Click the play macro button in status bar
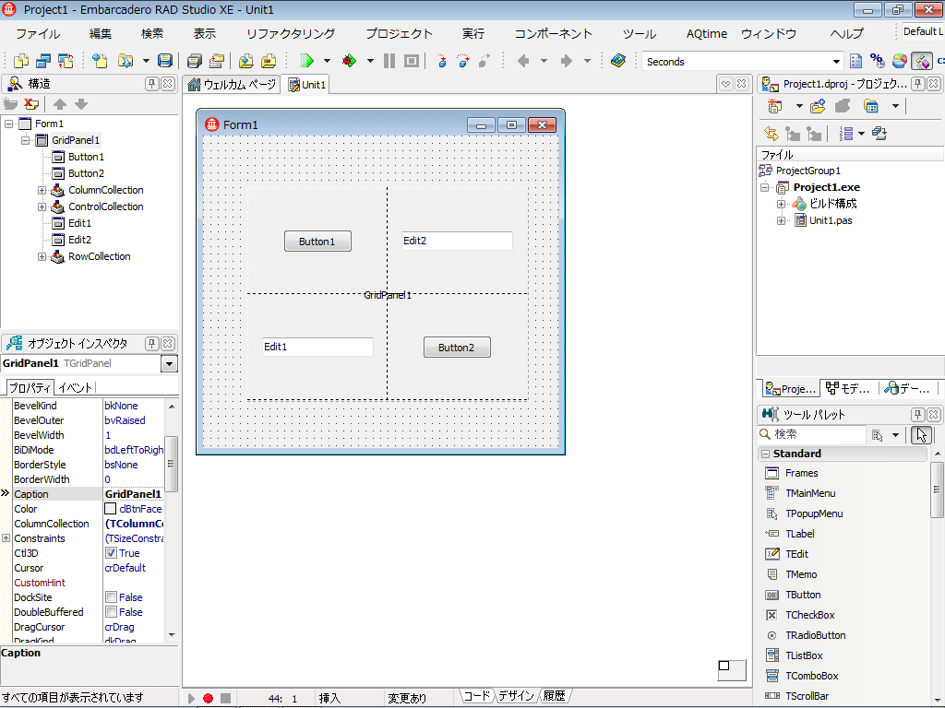This screenshot has height=708, width=945. pyautogui.click(x=191, y=699)
